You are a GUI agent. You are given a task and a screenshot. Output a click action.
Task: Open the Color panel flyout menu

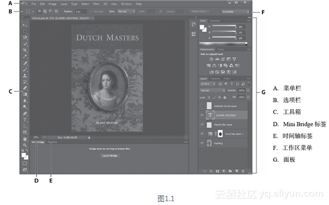click(249, 20)
